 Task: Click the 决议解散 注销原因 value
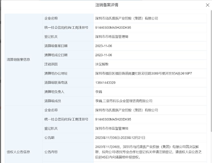point(101,64)
